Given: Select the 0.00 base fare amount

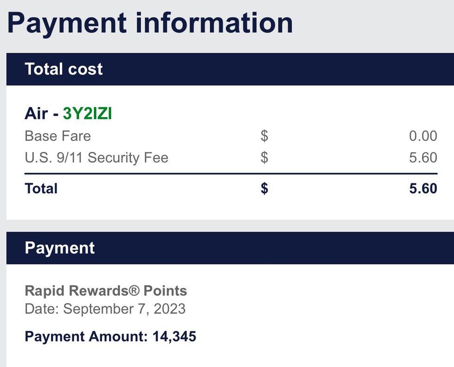Looking at the screenshot, I should coord(423,136).
